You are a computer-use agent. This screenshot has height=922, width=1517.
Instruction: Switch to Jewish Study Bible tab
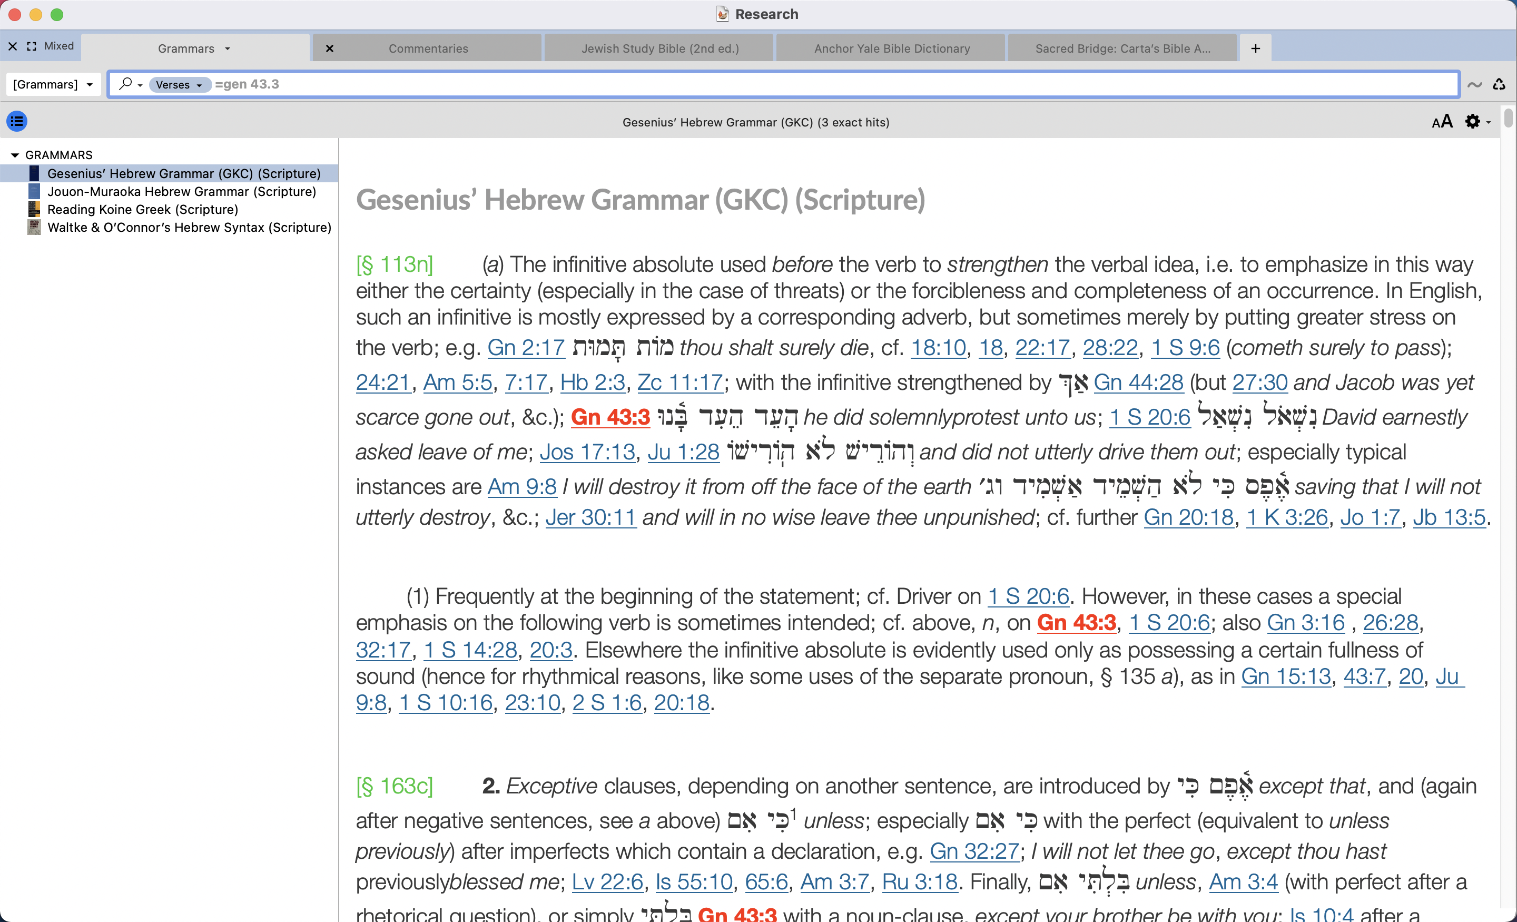(660, 48)
